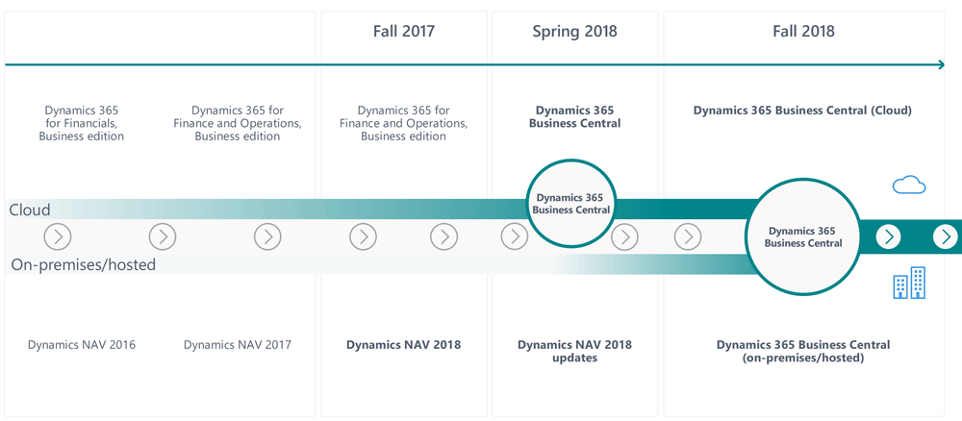Select the small Dynamics 365 Business Central circle
Screen dimensions: 962x421
tap(571, 204)
